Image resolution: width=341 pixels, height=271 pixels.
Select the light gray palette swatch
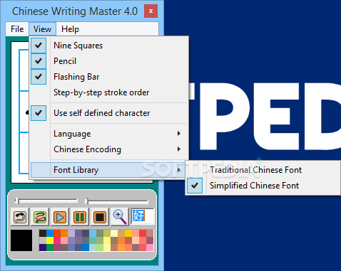coord(43,240)
